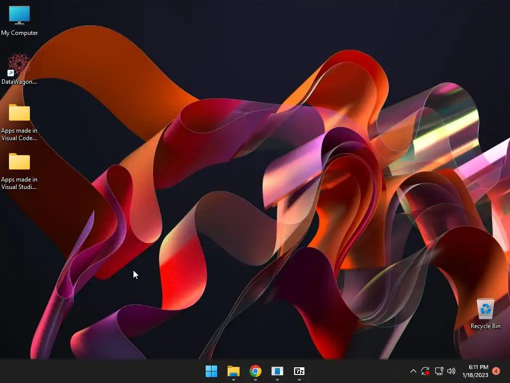Open the notification badge showing 4
The height and width of the screenshot is (383, 510).
496,371
